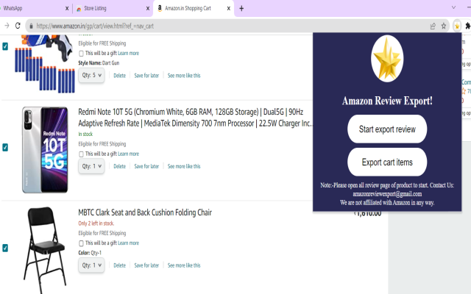
Task: Click 'Color: Qty-1' text on chair item
Action: (x=90, y=253)
